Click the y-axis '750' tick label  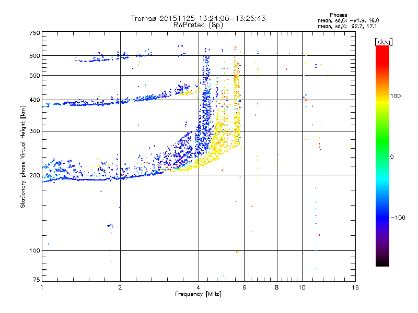coord(35,33)
